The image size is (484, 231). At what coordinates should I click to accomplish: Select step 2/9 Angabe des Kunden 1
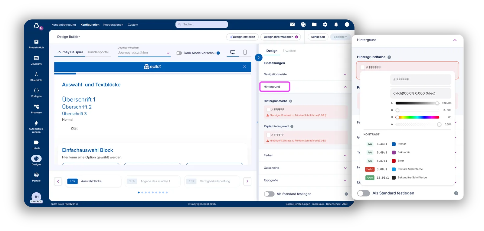(152, 181)
